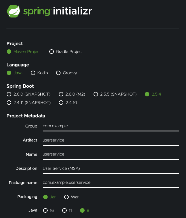Click the Spring leaf logo icon
This screenshot has width=186, height=218.
coord(13,11)
